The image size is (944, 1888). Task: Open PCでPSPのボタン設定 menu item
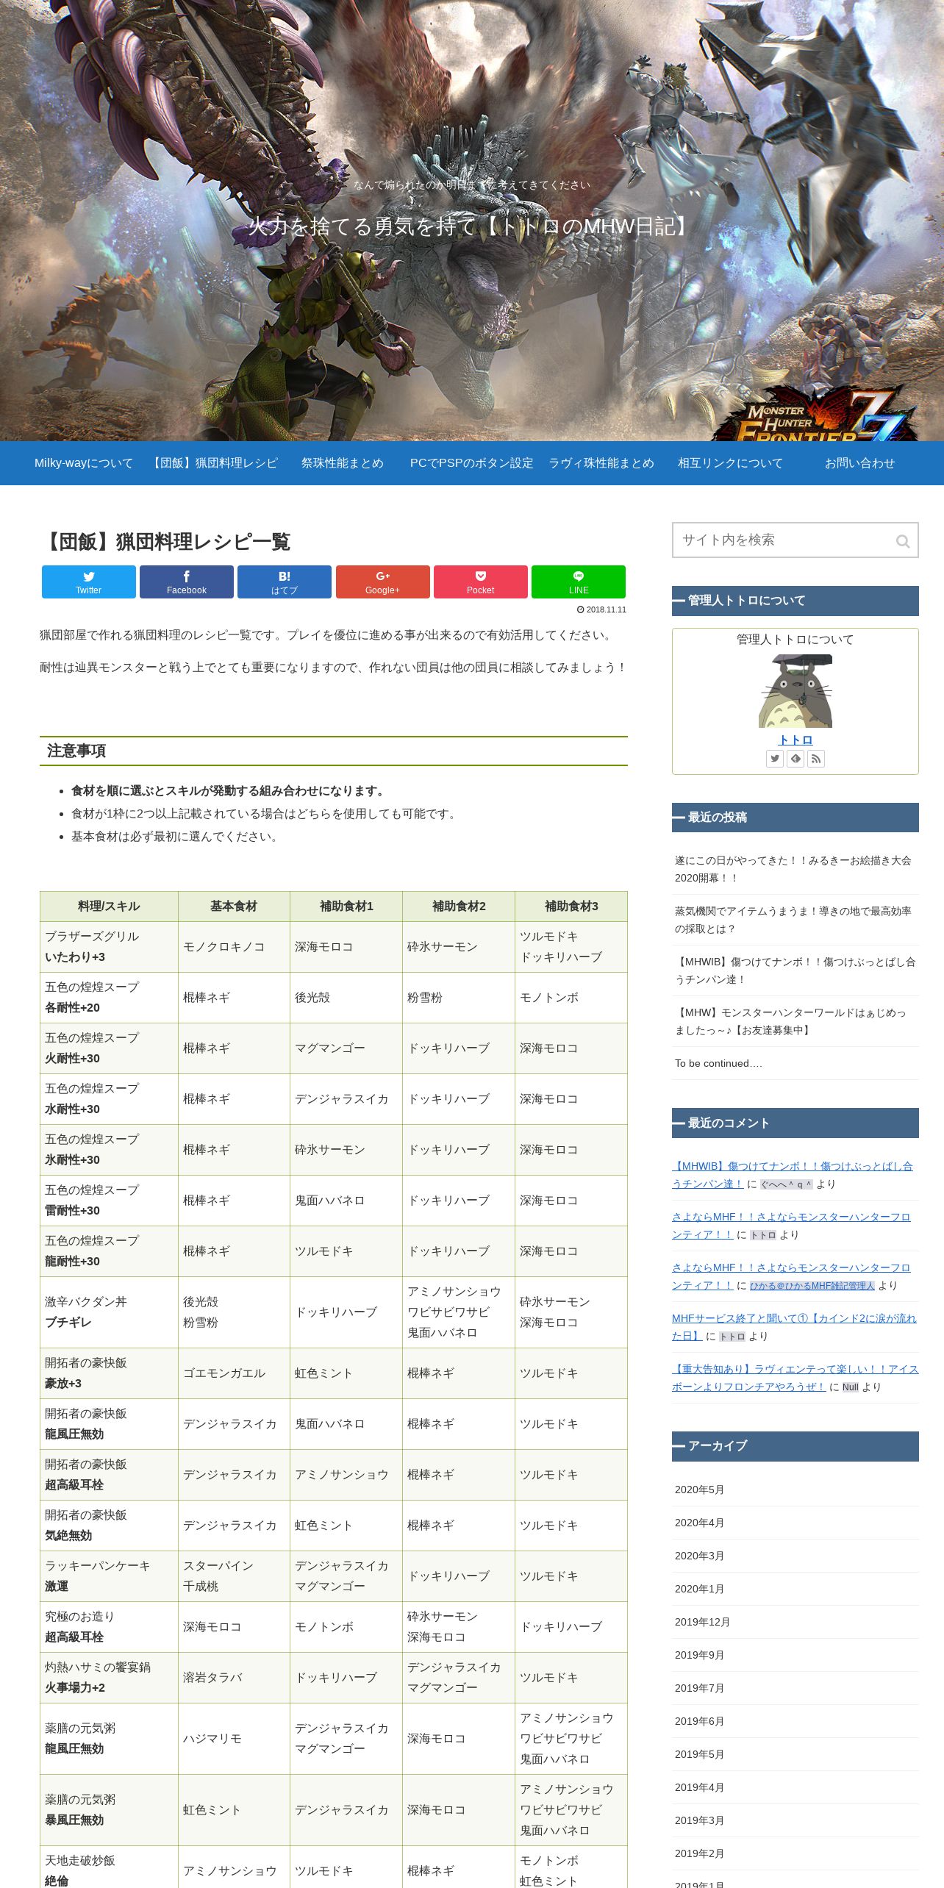click(472, 463)
